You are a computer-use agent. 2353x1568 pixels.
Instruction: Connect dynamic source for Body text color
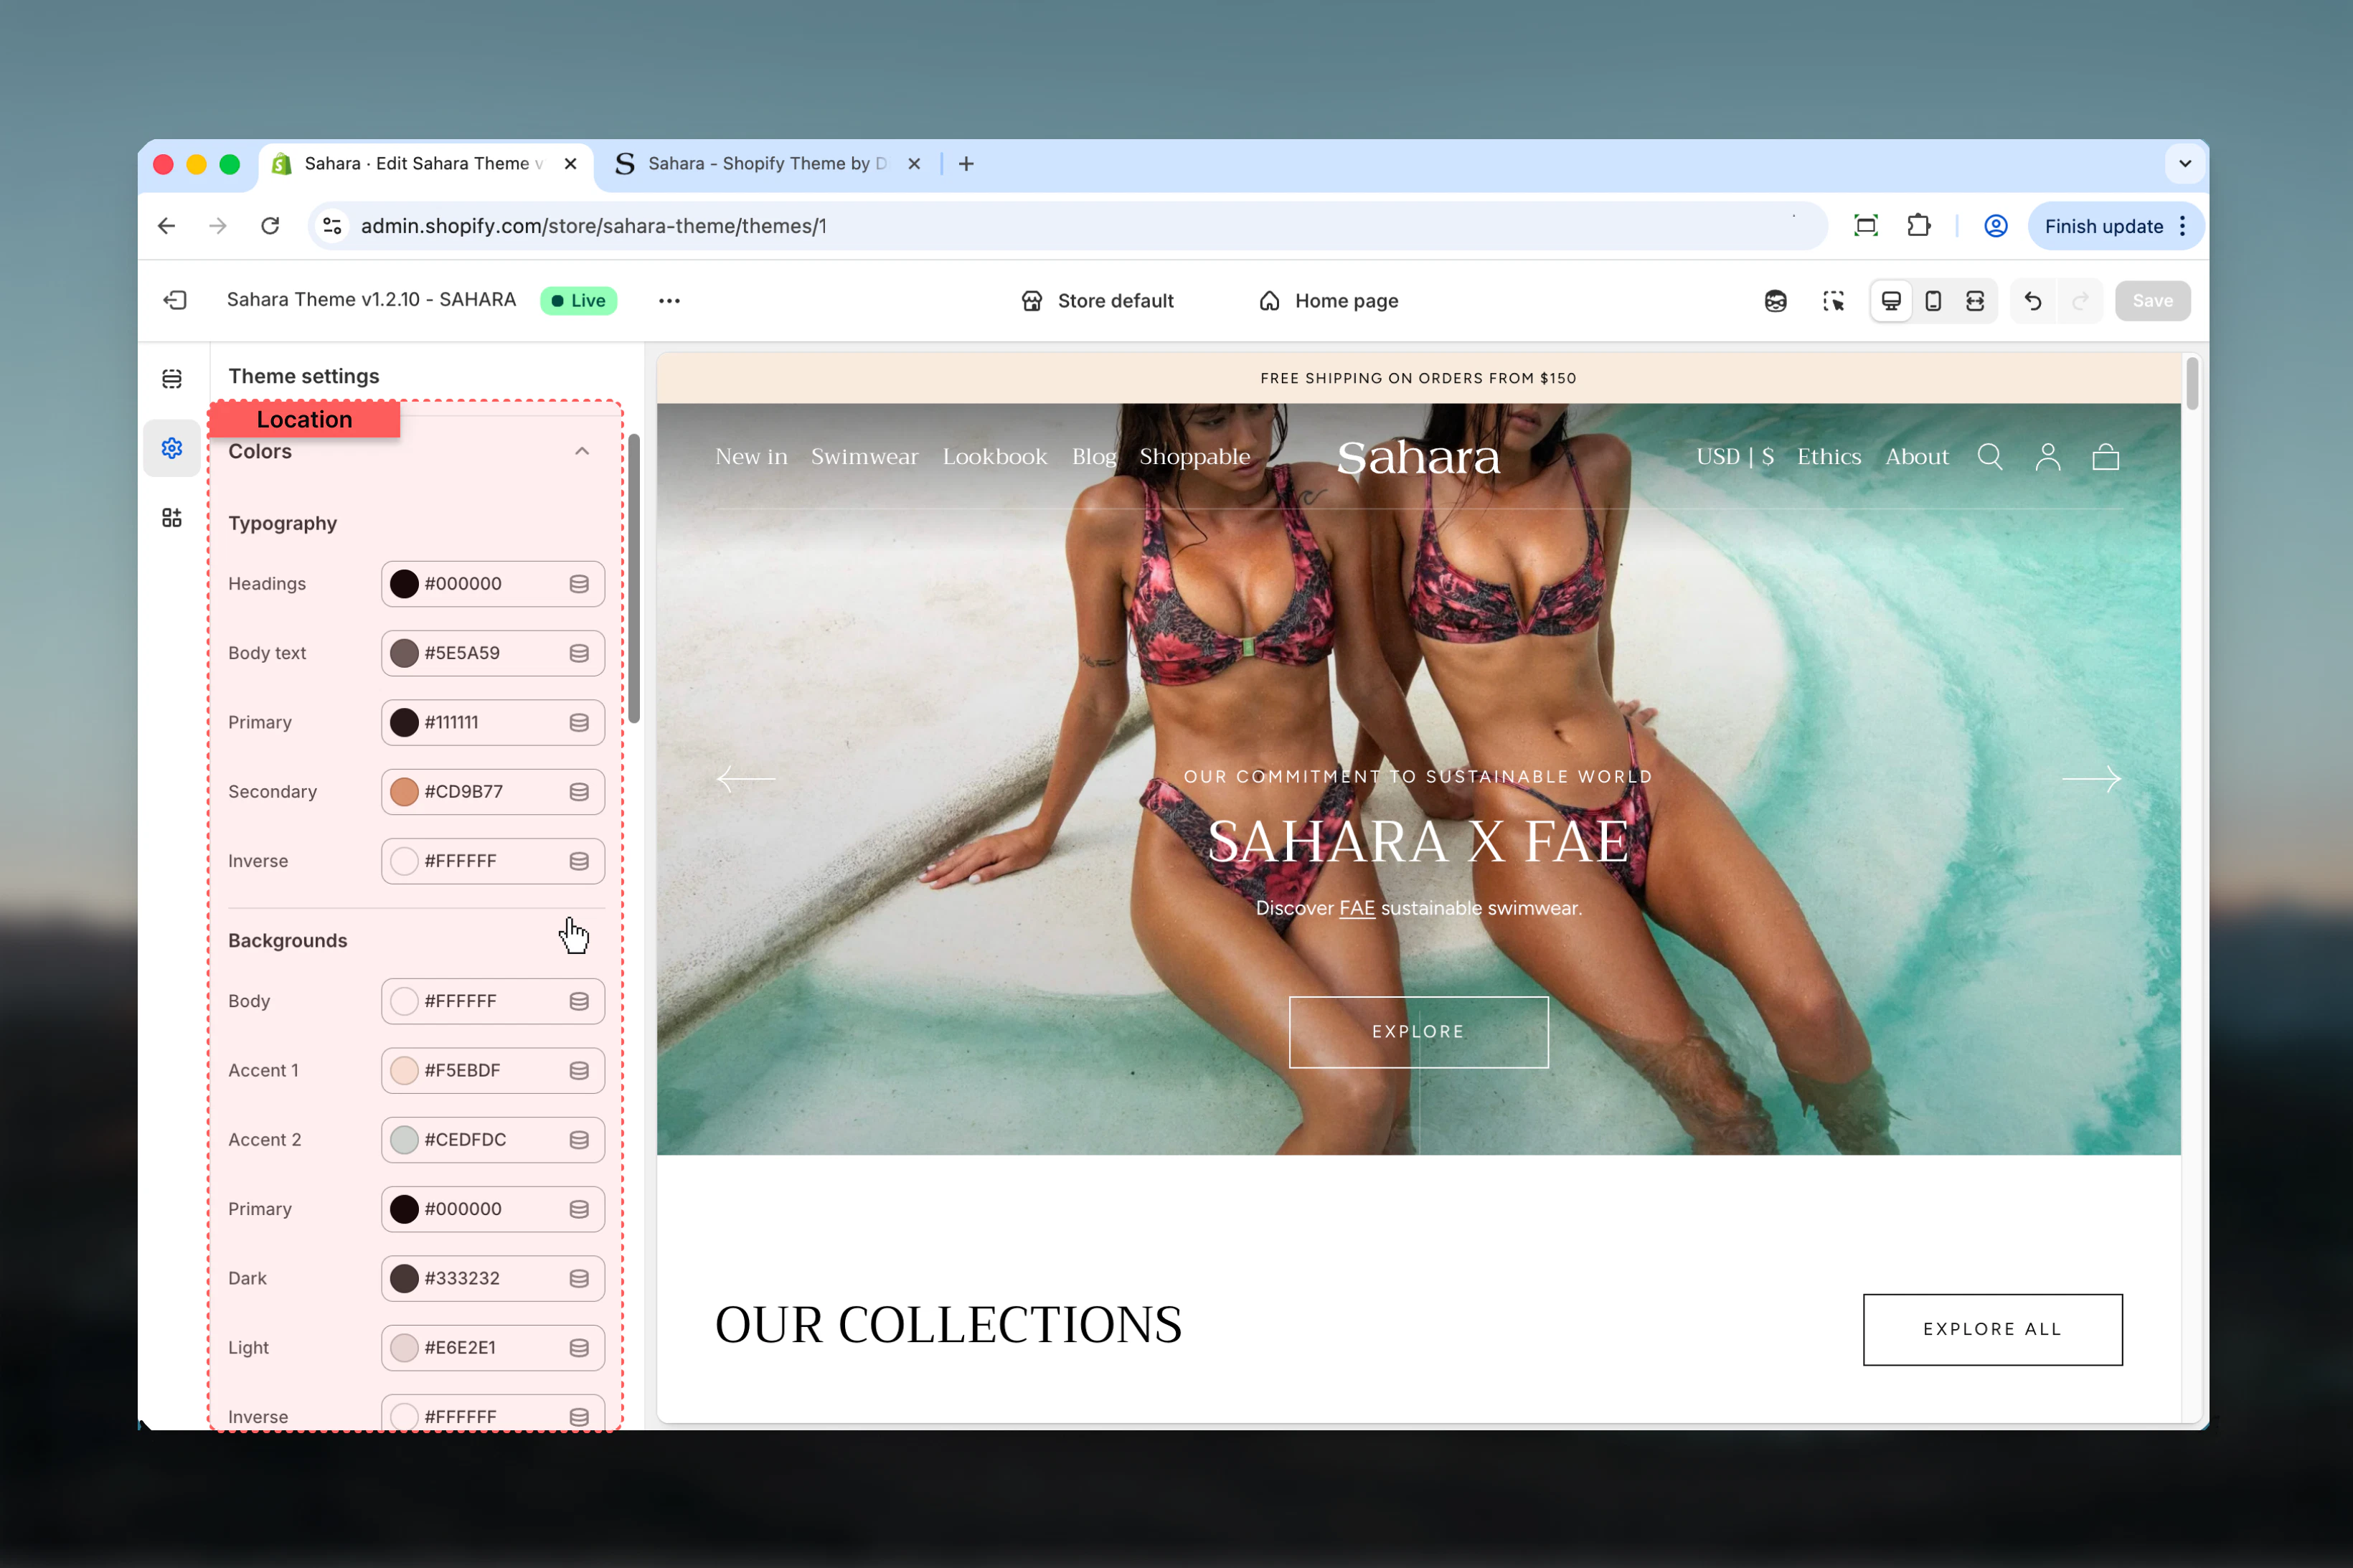tap(579, 653)
